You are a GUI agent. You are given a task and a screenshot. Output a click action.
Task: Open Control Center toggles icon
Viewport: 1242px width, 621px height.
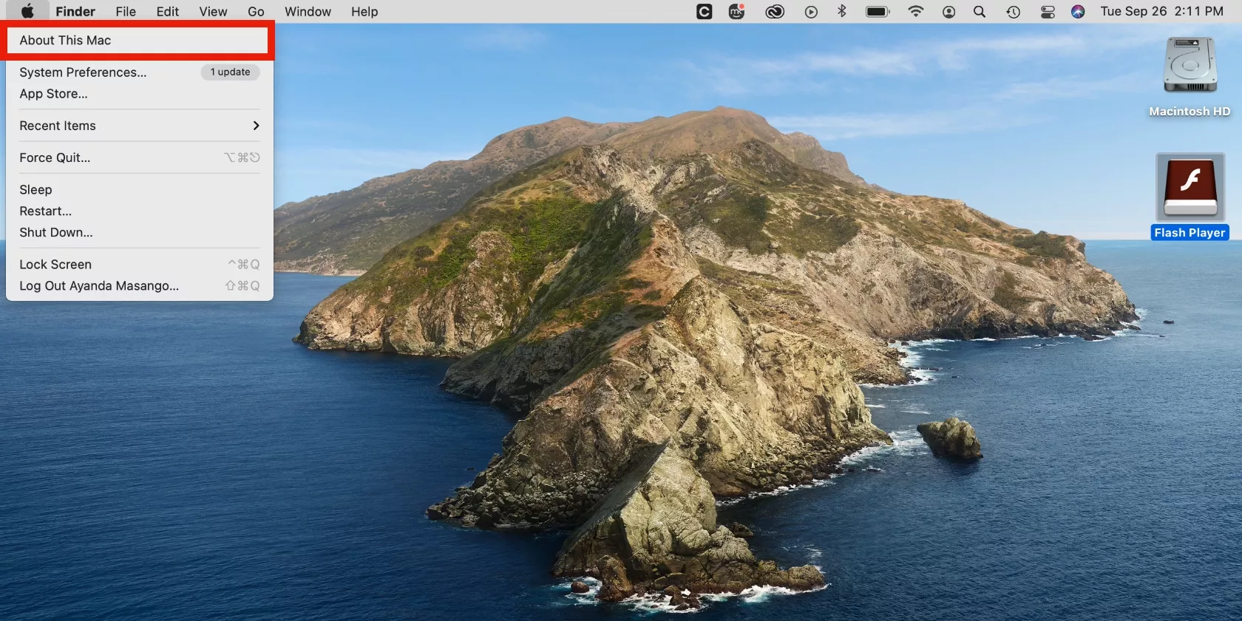(1048, 12)
